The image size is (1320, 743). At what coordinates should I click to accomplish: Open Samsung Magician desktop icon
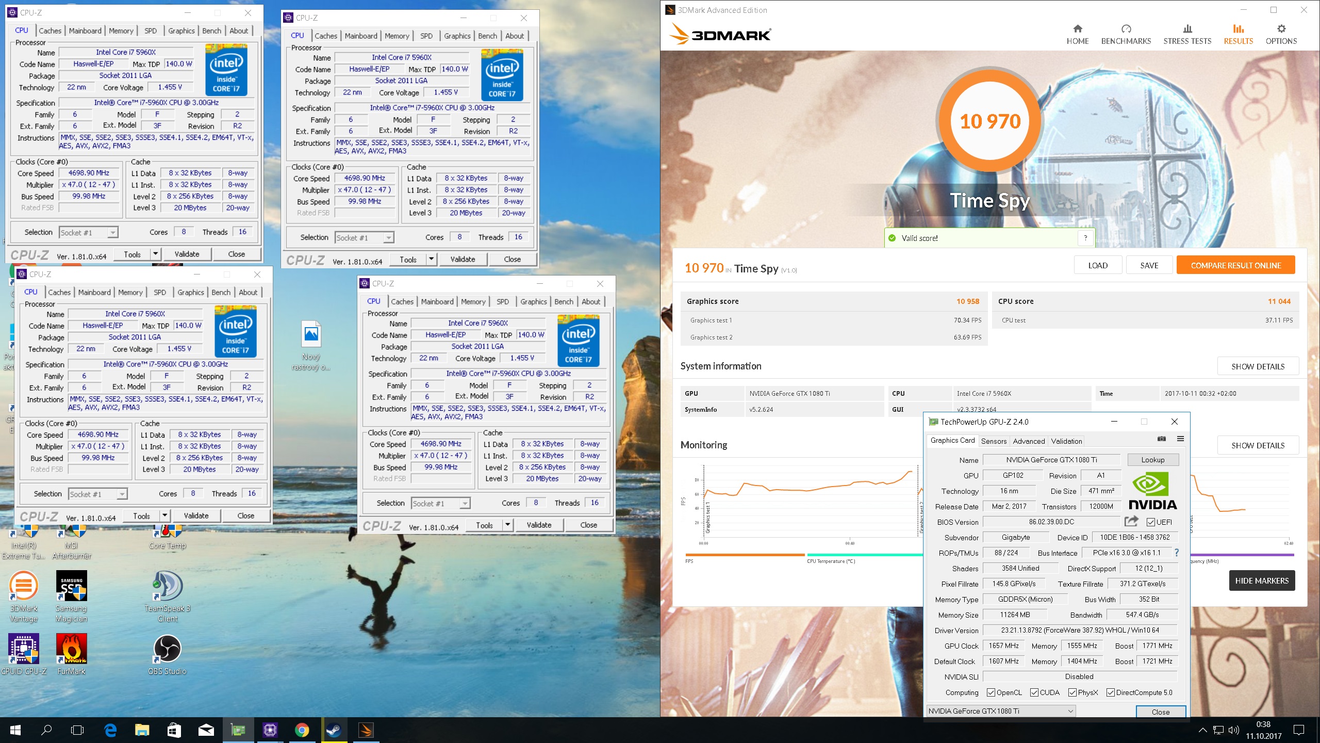click(72, 596)
